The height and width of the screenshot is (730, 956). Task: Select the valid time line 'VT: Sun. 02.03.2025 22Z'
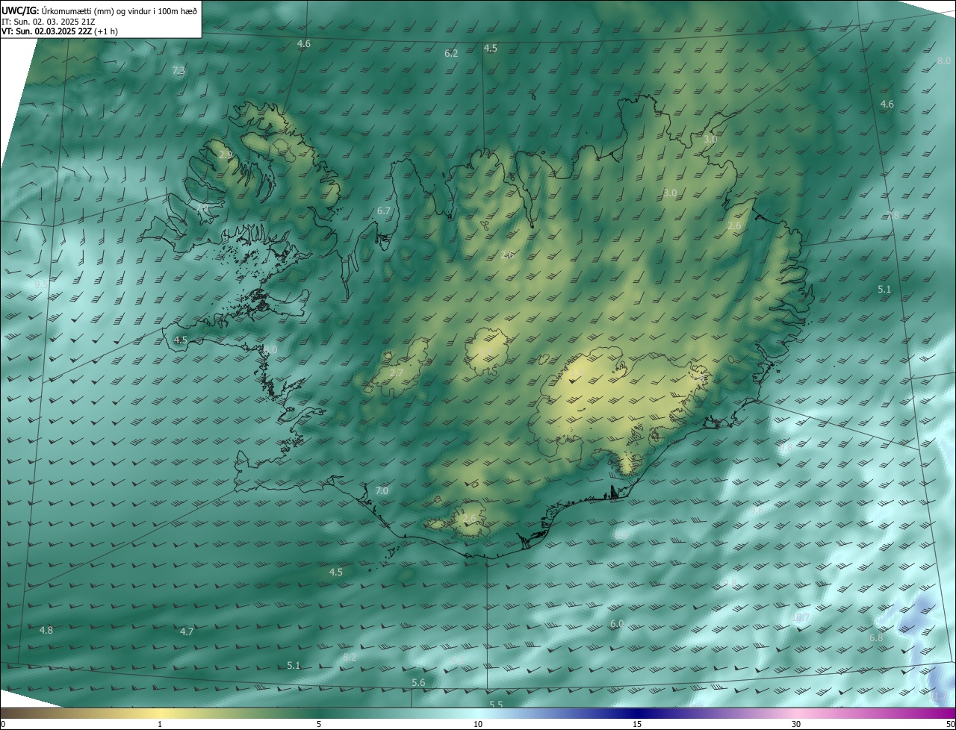[x=46, y=31]
